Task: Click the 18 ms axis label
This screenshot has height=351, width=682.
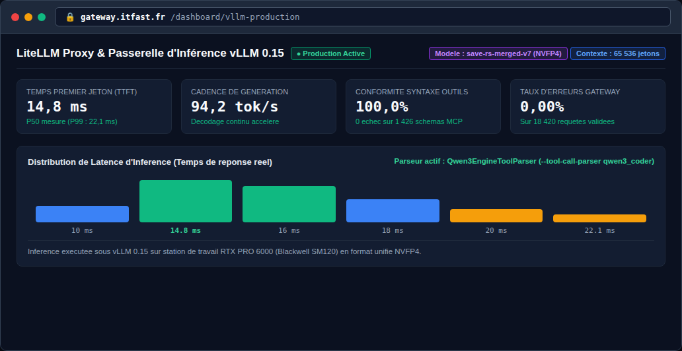Action: tap(393, 231)
